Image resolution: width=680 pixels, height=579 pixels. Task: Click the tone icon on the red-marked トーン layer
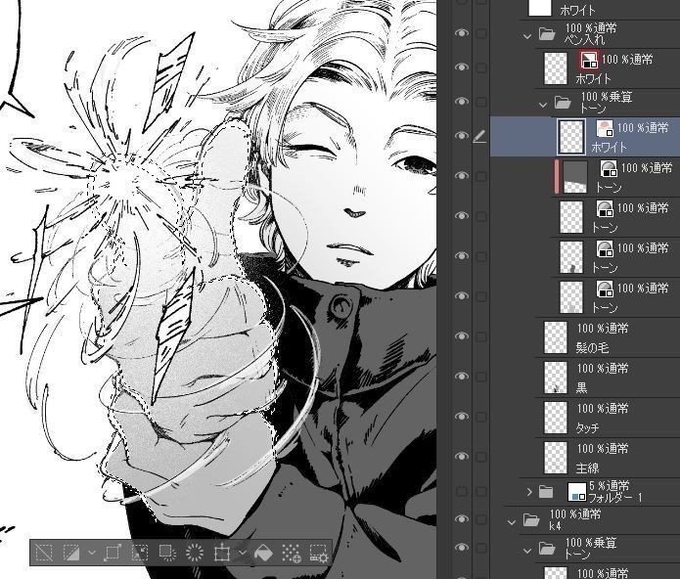[609, 168]
